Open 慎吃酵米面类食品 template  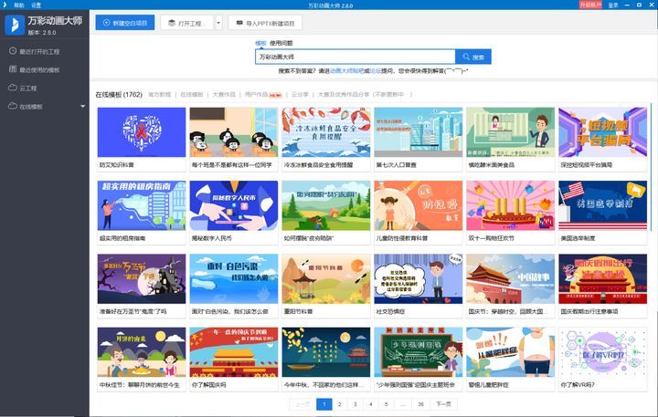point(511,132)
